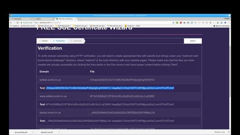The height and width of the screenshot is (135, 240).
Task: Click the Domain column header
Action: coord(44,72)
